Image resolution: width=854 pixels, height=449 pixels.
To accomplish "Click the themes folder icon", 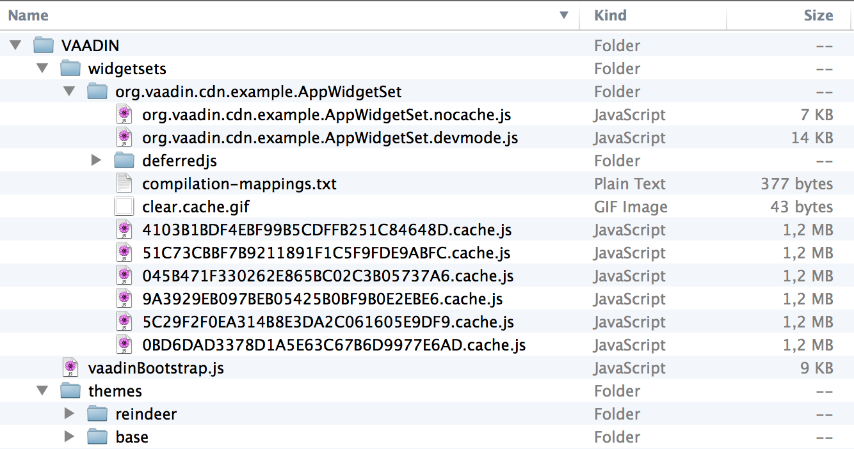I will coord(70,391).
